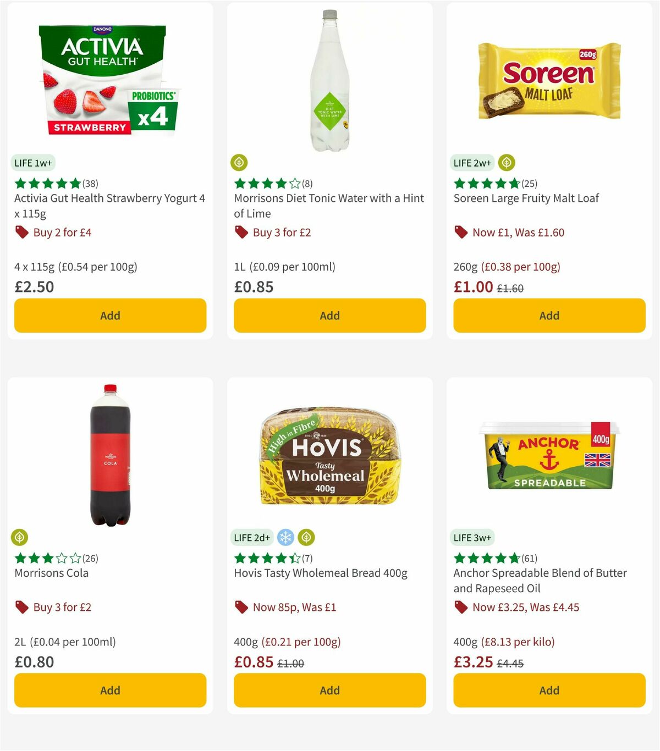Viewport: 660px width, 751px height.
Task: Click the snowflake icon on Hovis bread card
Action: click(x=287, y=537)
